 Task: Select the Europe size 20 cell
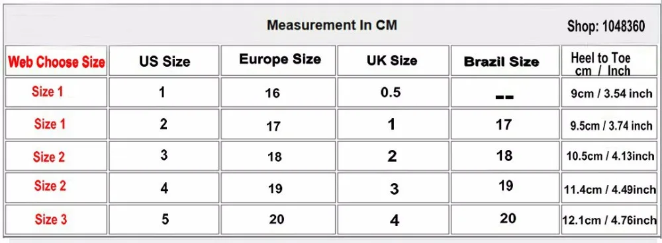pyautogui.click(x=278, y=219)
